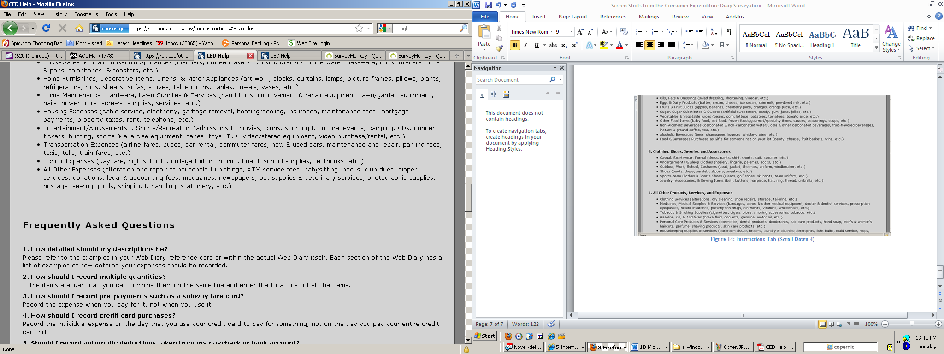Open the Latest Headlines bookmark

point(129,43)
